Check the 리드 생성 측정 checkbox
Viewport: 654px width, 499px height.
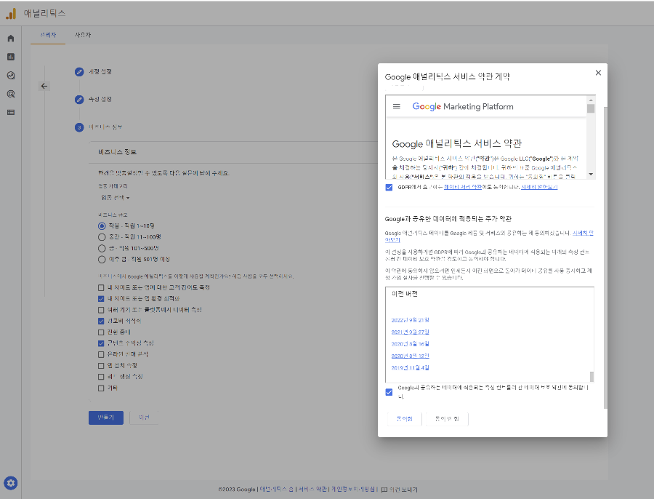point(101,377)
